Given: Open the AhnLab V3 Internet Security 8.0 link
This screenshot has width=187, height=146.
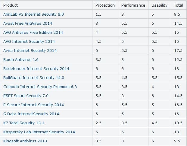Looking at the screenshot, I should [33, 14].
